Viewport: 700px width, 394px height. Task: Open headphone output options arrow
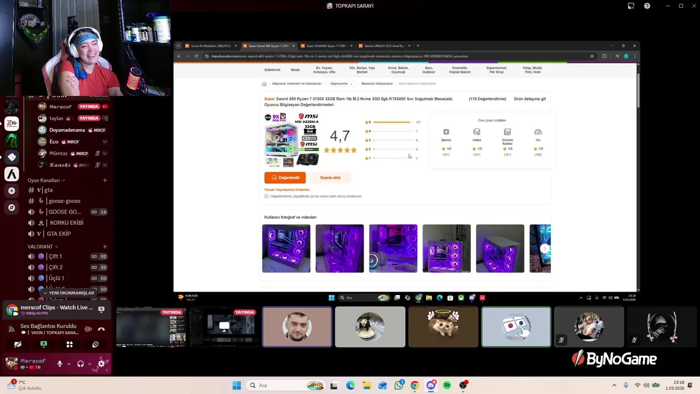point(90,364)
